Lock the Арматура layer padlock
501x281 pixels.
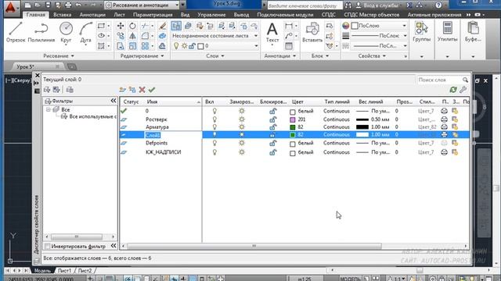(x=272, y=127)
